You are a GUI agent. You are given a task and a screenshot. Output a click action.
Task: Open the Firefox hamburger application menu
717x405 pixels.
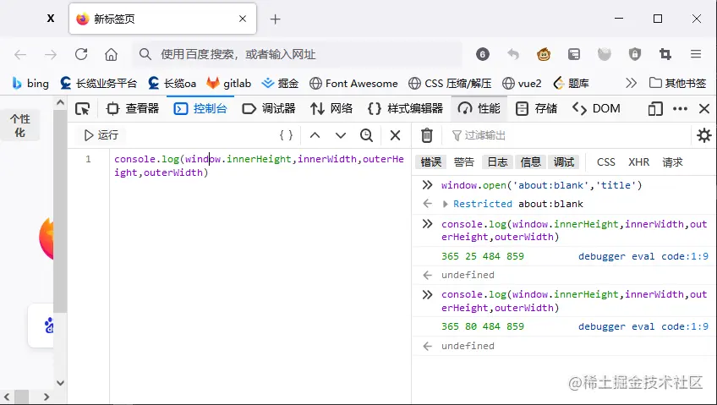click(696, 54)
